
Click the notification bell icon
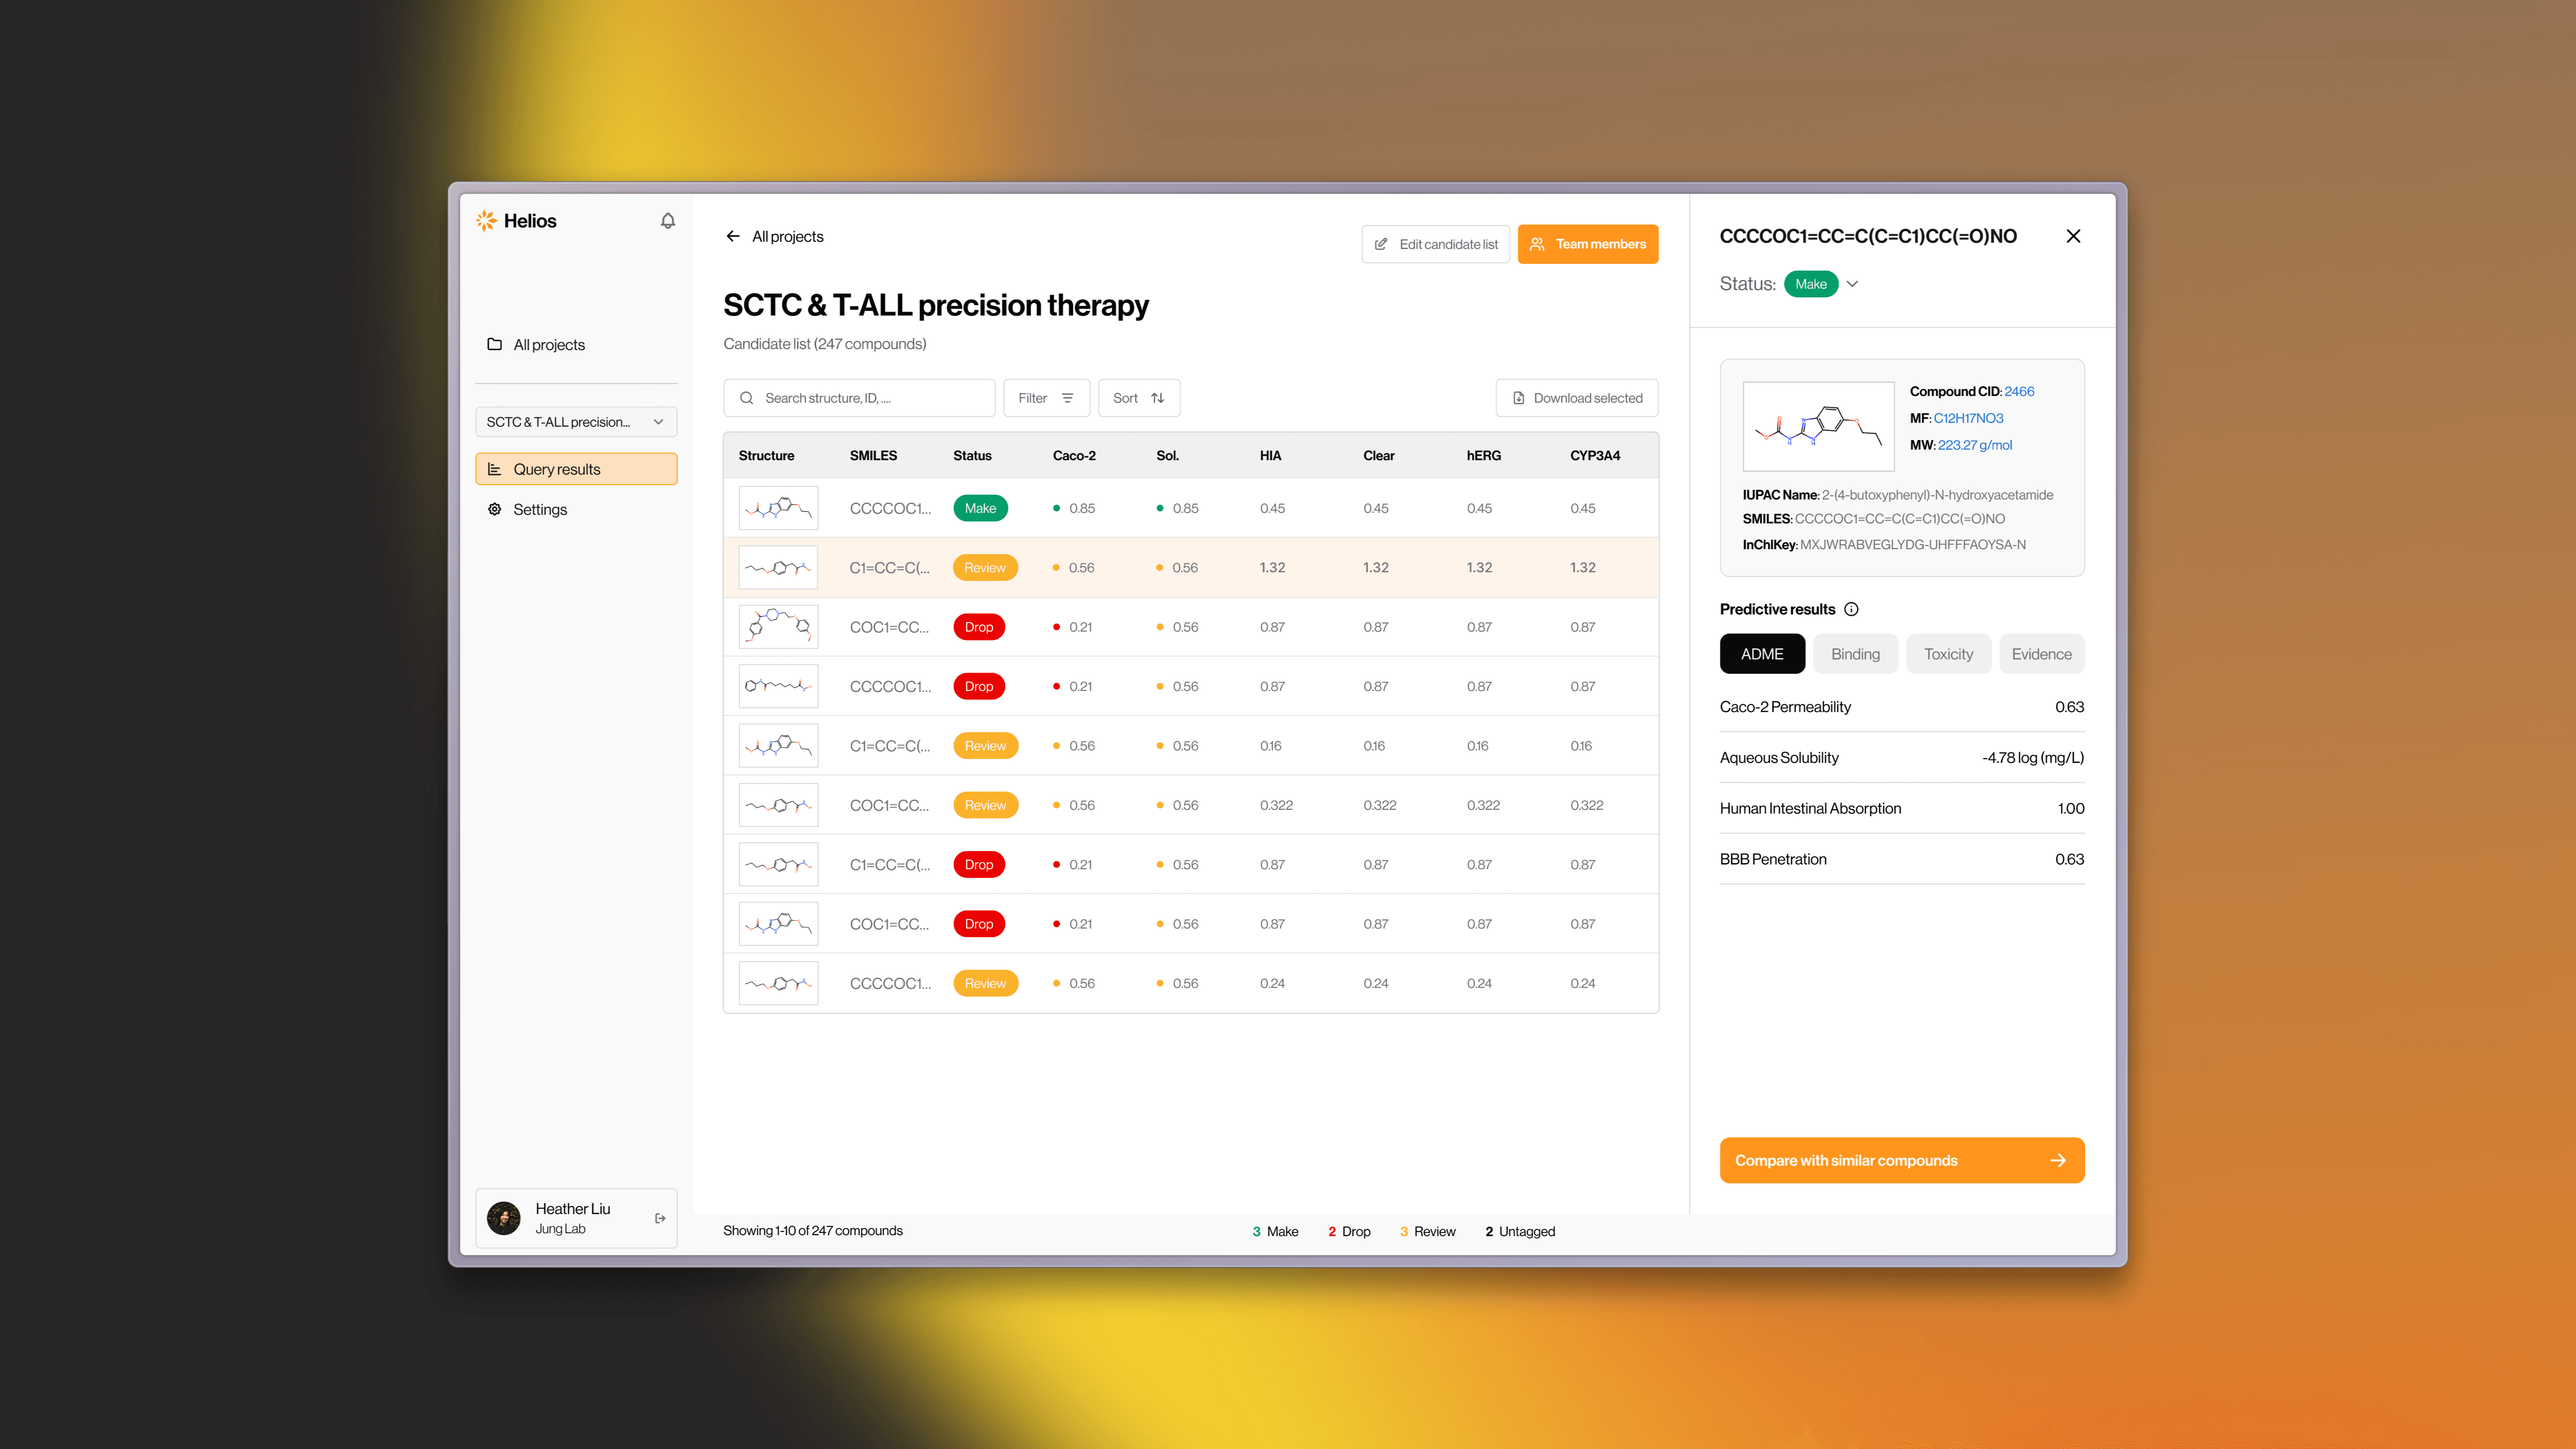pyautogui.click(x=668, y=221)
